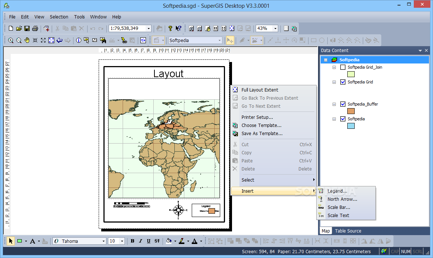The image size is (433, 258).
Task: Click the layout Zoom In page icon
Action: [x=191, y=28]
